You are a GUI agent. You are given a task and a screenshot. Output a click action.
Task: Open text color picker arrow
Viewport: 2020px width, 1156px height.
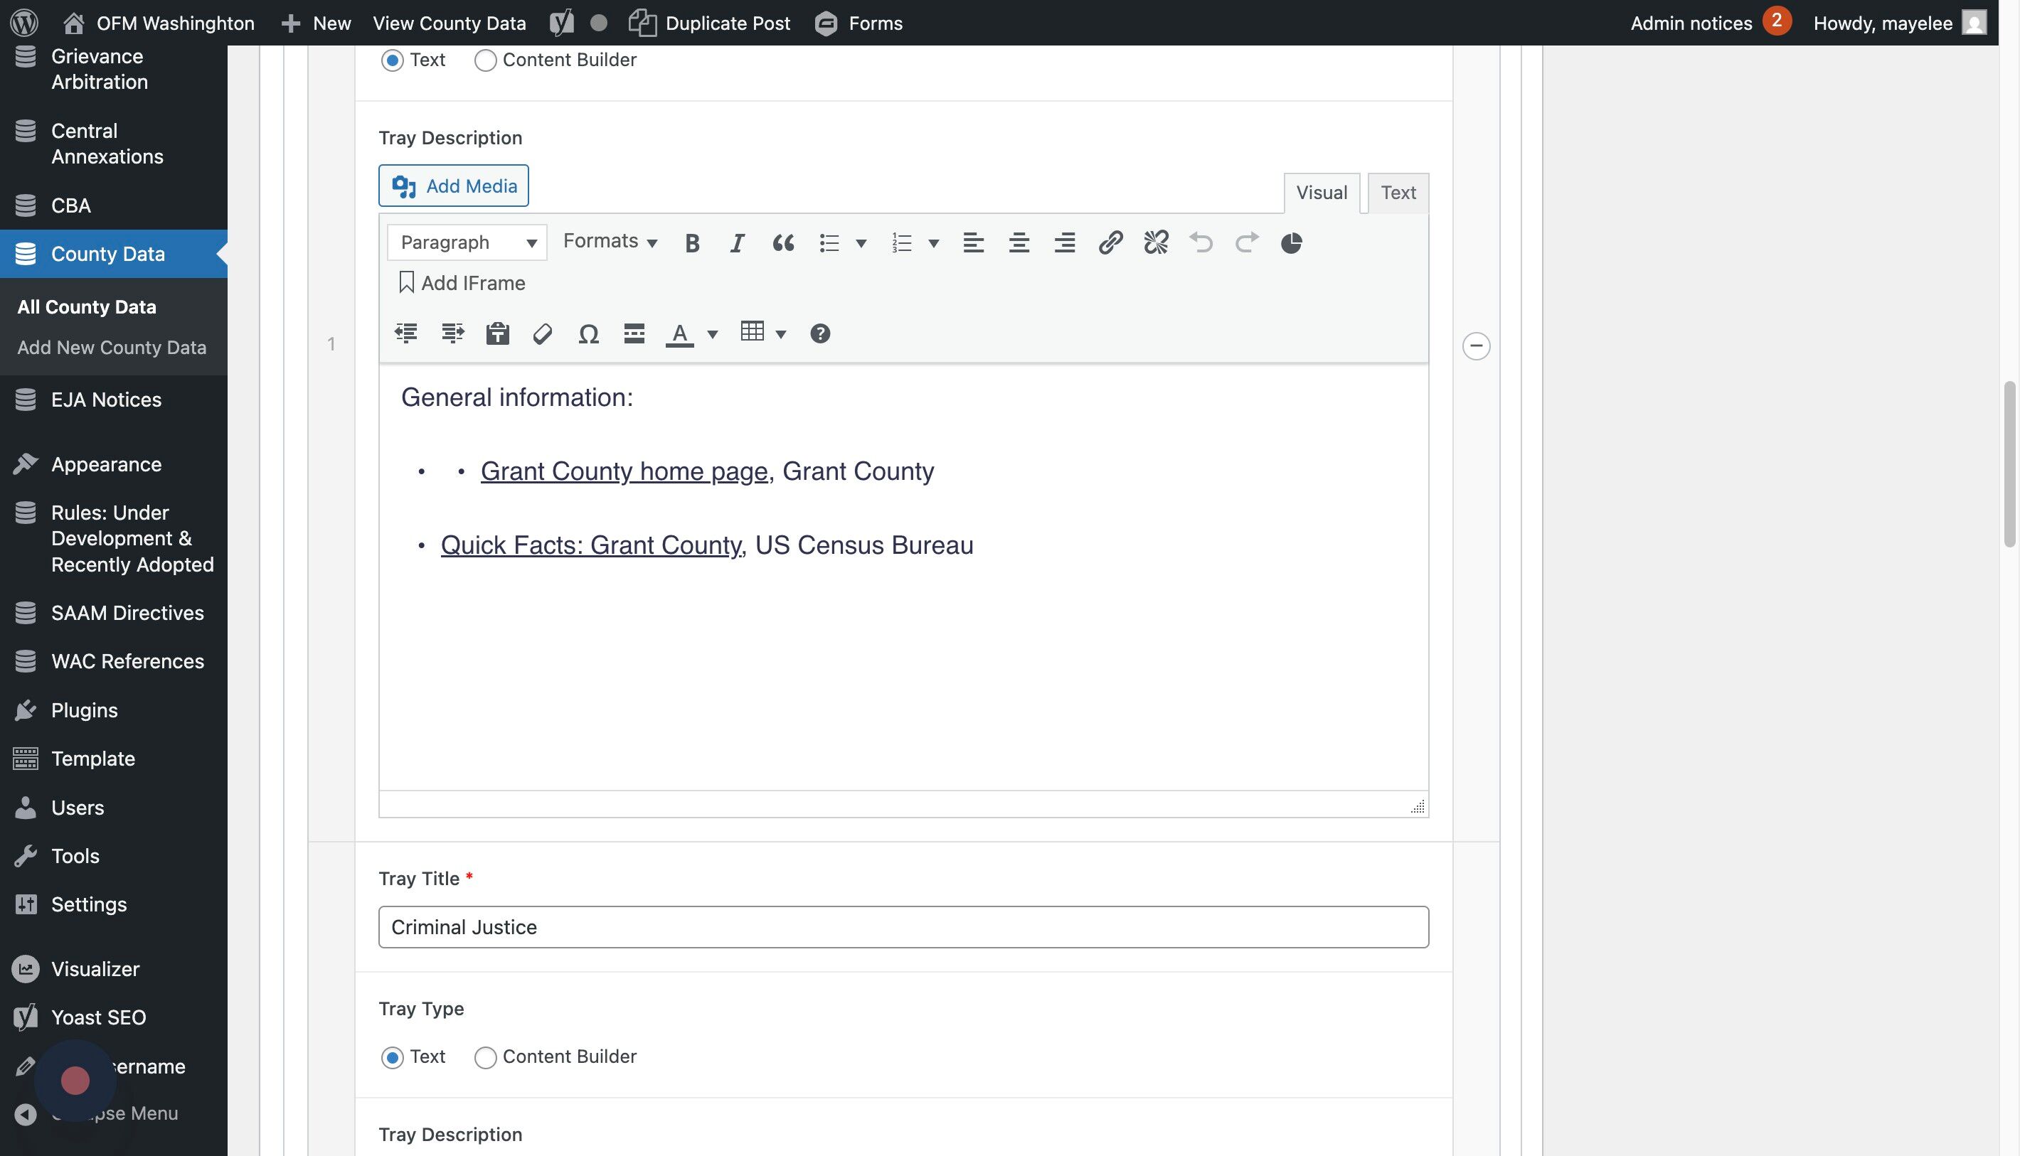tap(713, 334)
